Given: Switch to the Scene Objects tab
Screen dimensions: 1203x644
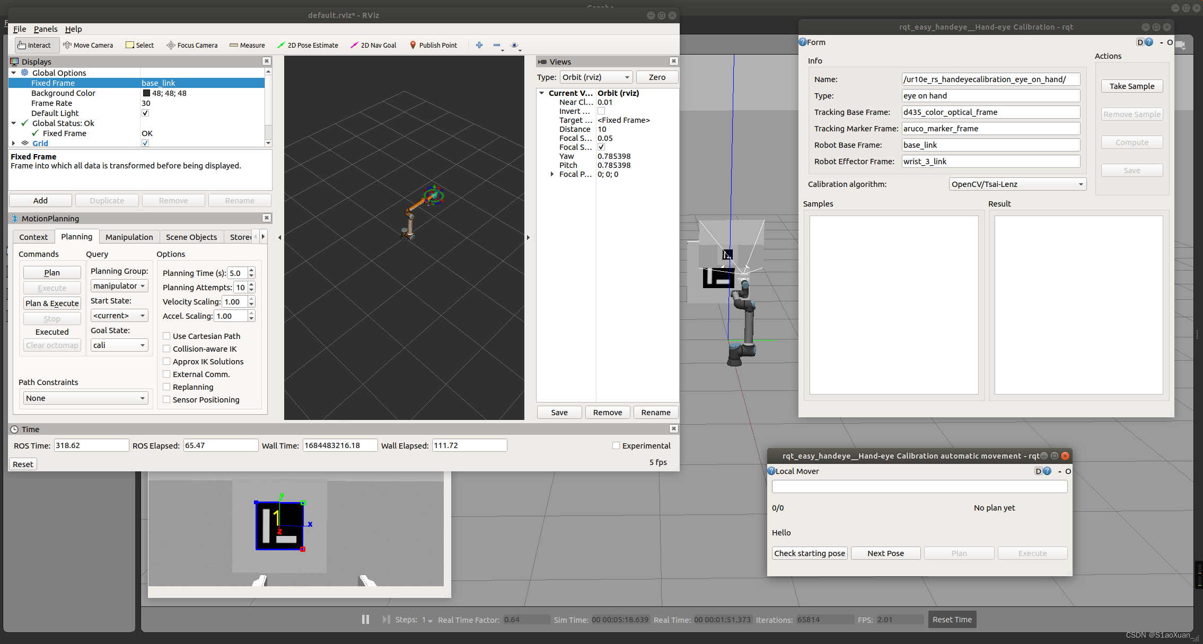Looking at the screenshot, I should coord(191,237).
